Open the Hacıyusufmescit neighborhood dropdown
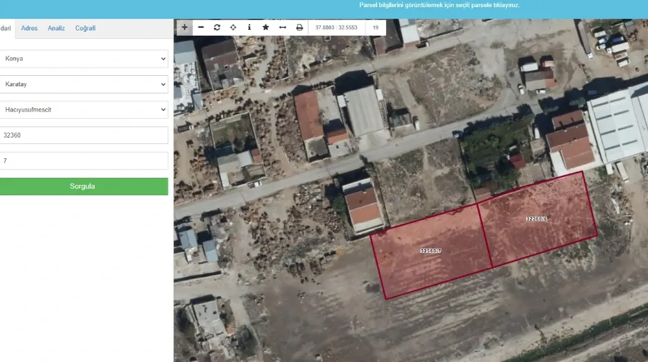The height and width of the screenshot is (362, 648). click(x=84, y=110)
